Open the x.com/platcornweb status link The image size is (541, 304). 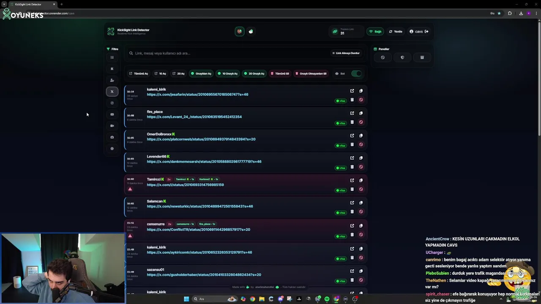tap(201, 139)
